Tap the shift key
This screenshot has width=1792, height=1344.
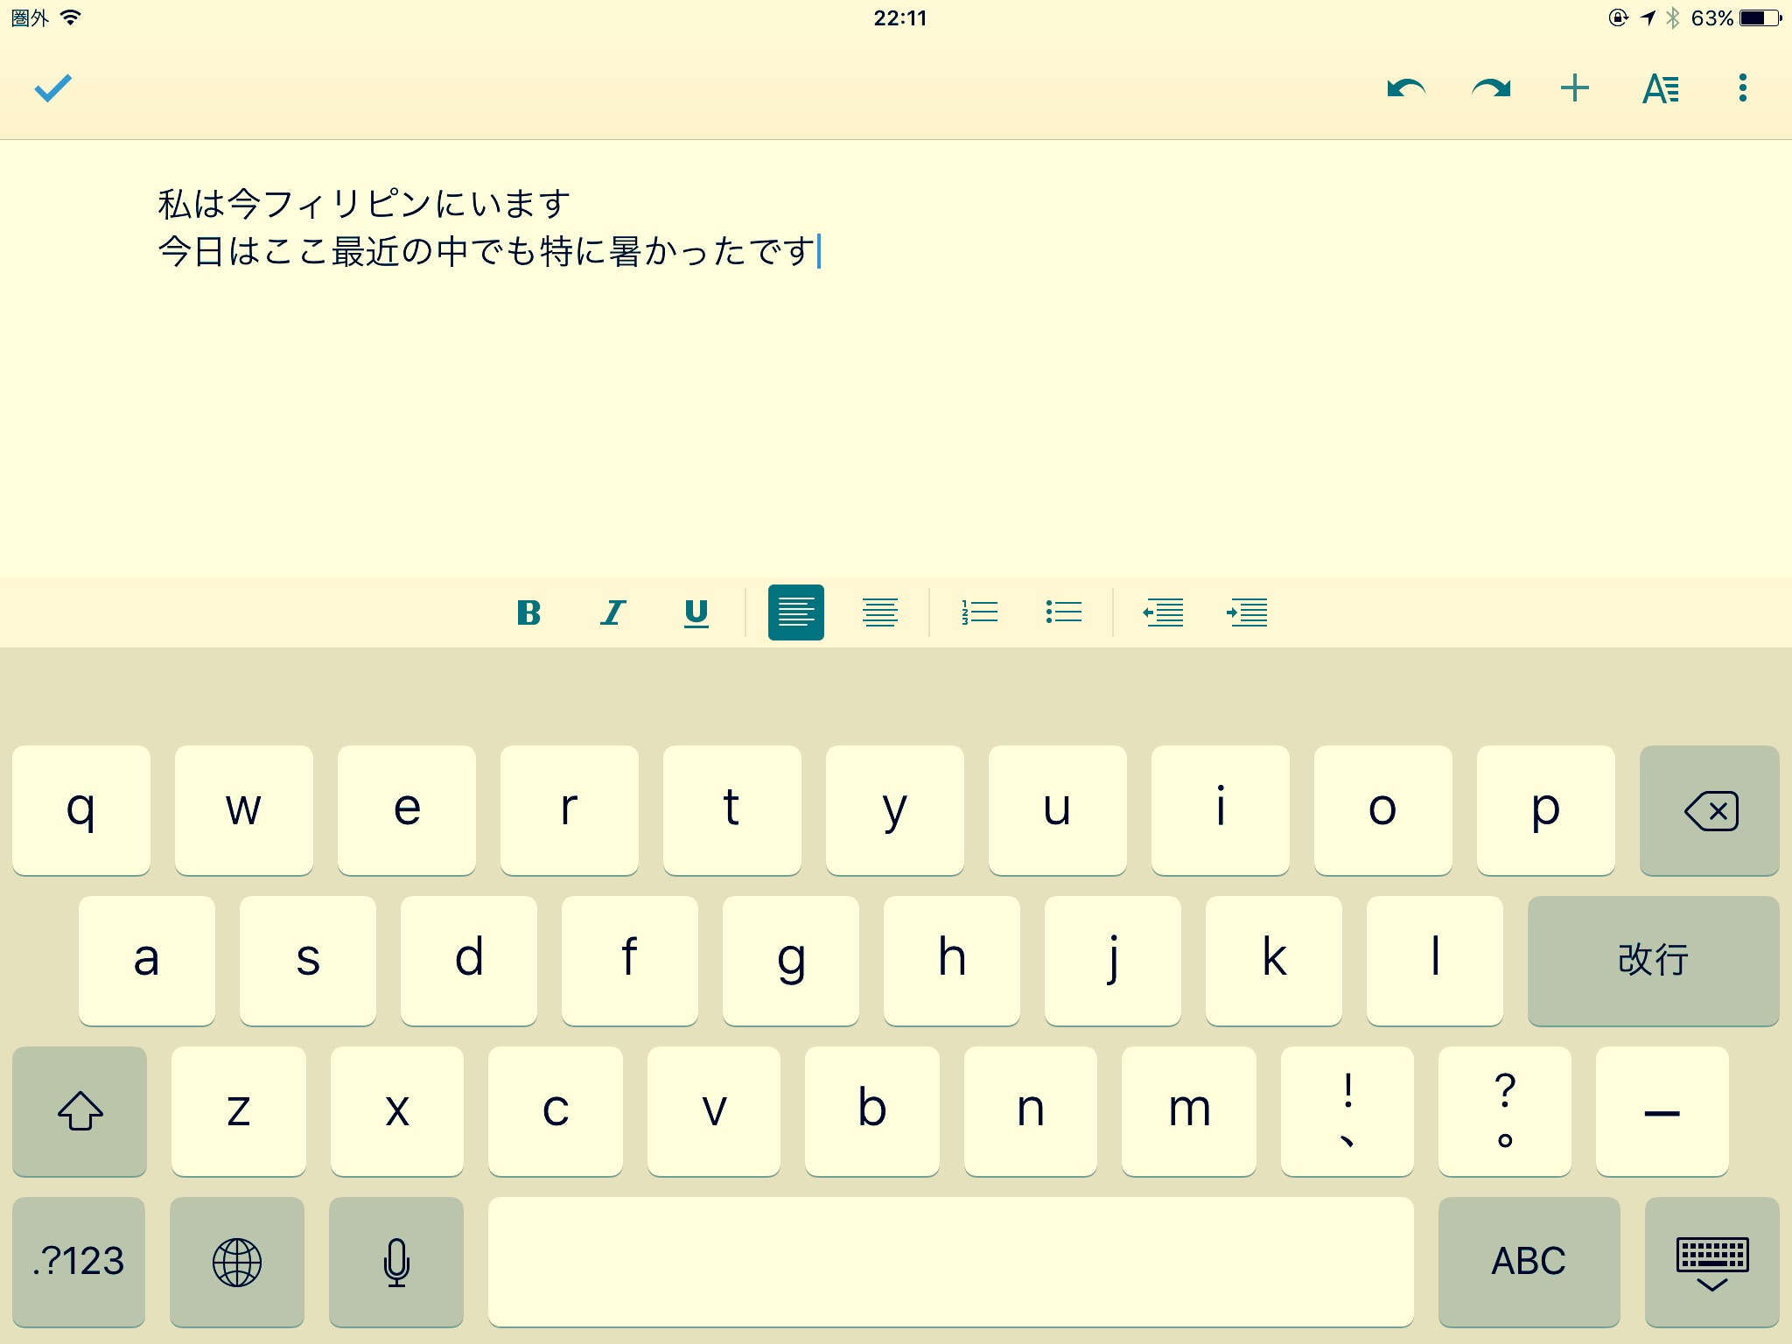point(80,1111)
